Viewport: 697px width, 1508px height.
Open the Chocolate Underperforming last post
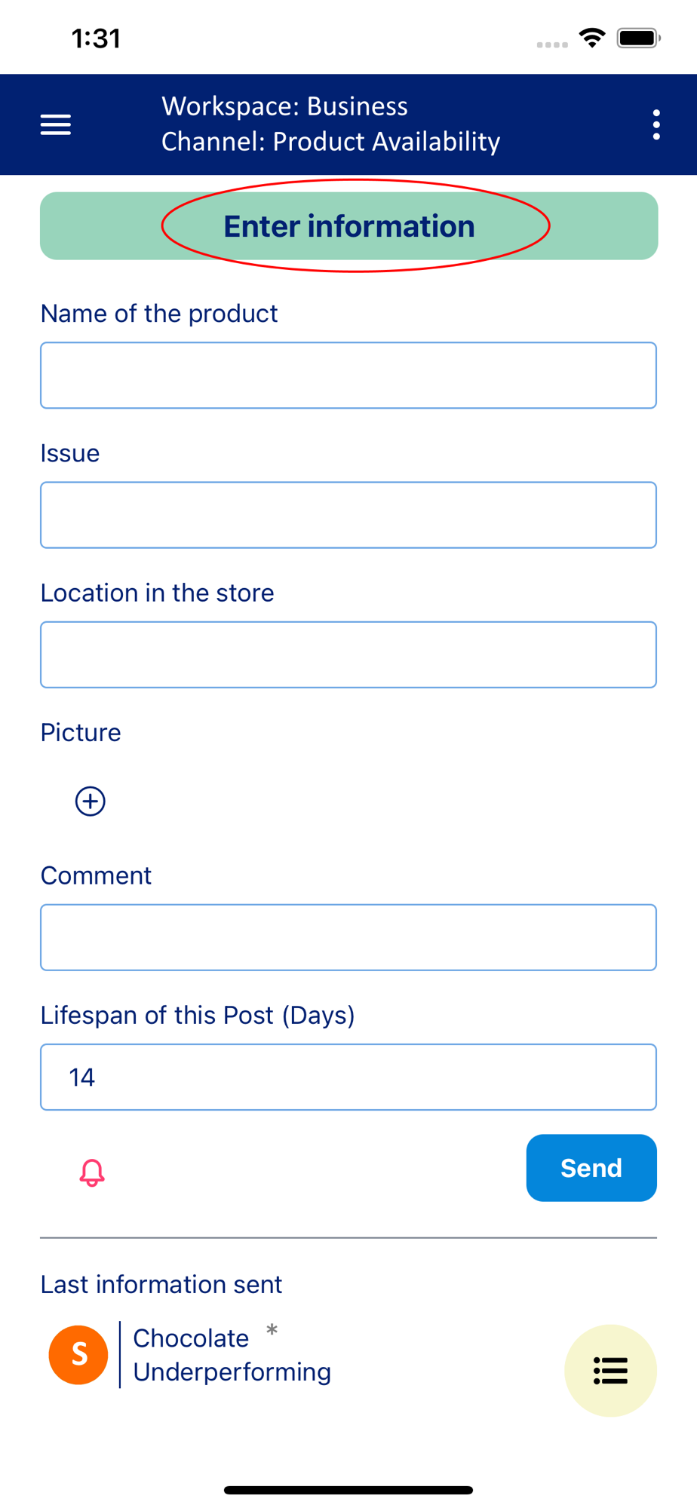[x=232, y=1355]
